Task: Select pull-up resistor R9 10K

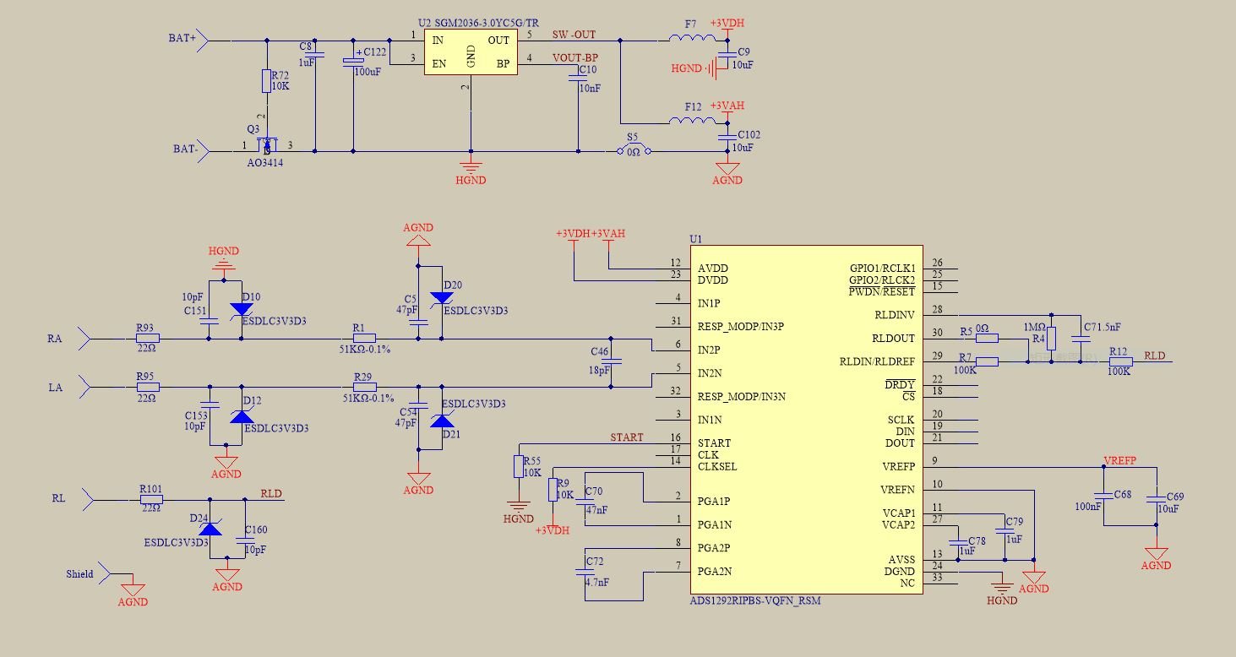Action: (x=553, y=489)
